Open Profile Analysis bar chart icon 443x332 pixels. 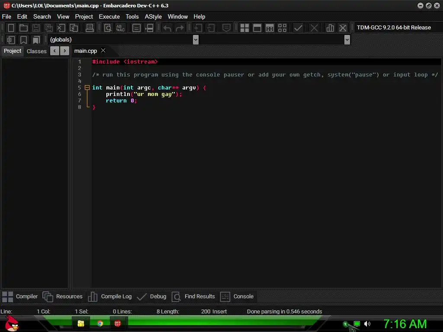(x=330, y=28)
